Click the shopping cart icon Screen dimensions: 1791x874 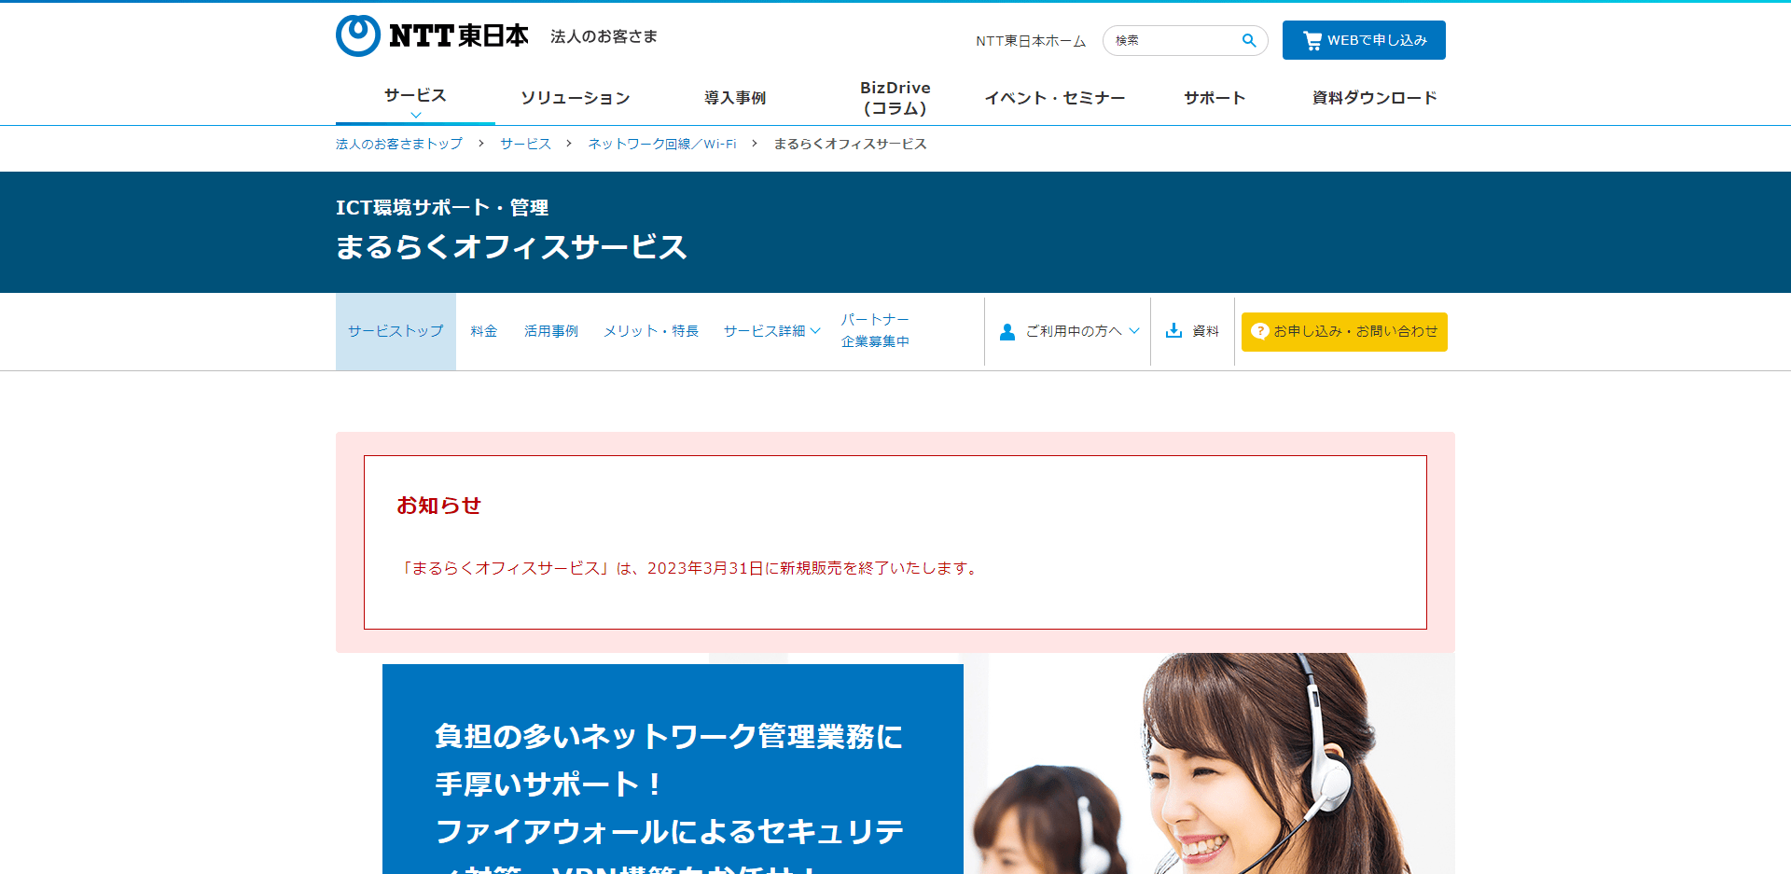[1312, 40]
